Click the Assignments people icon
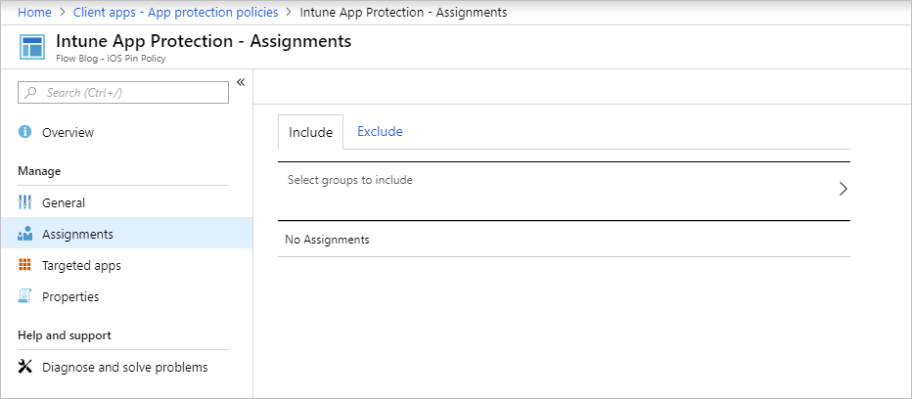Screen dimensions: 912x399 [25, 235]
